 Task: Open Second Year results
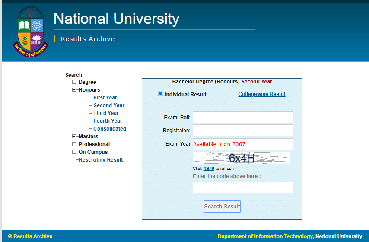point(109,105)
